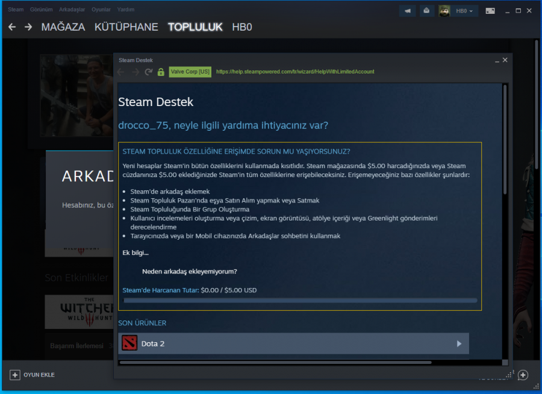
Task: Switch to Big Picture mode icon
Action: pos(490,11)
